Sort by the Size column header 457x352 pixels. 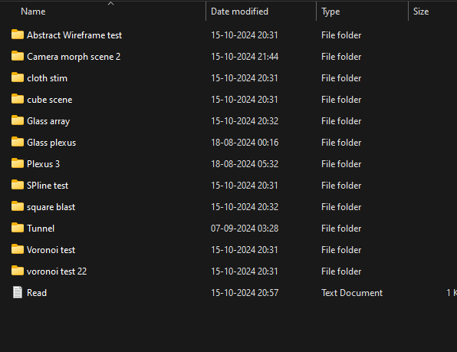[x=421, y=12]
